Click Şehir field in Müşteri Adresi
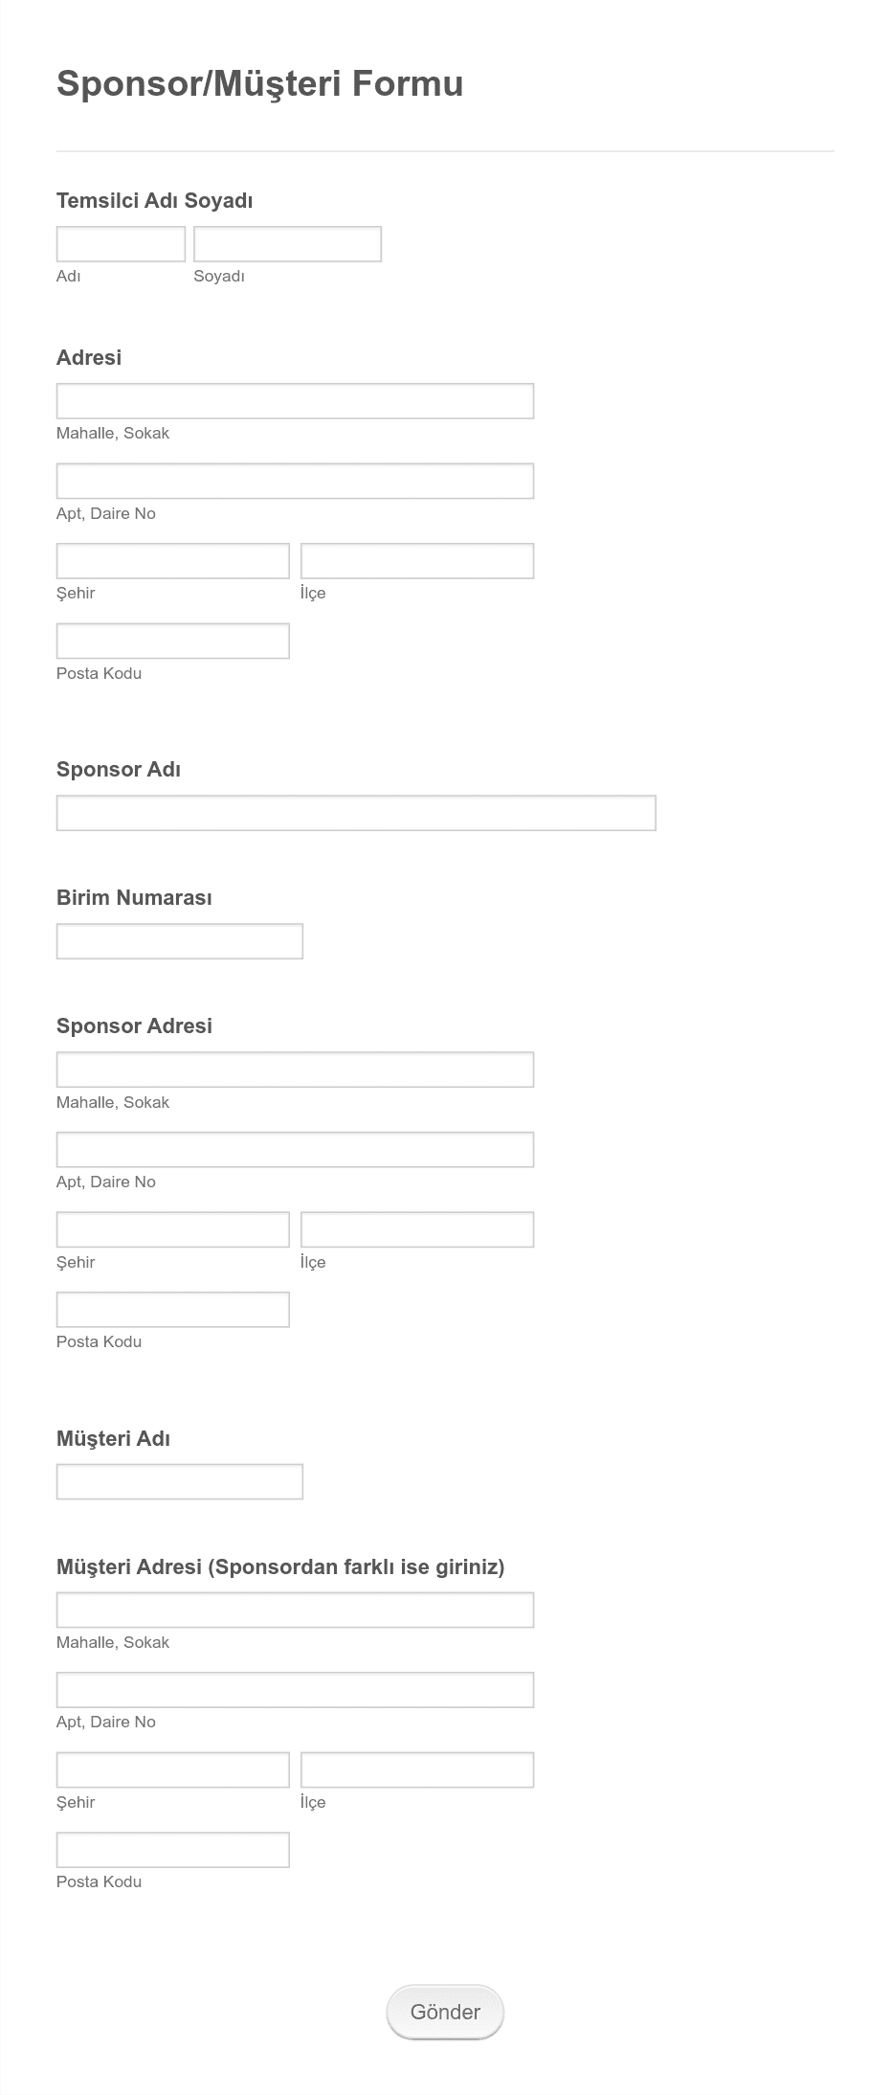The height and width of the screenshot is (2095, 890). coord(173,1769)
